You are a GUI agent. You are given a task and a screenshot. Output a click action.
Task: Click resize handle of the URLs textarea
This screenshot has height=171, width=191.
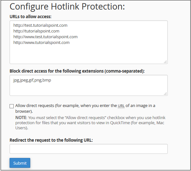(166, 62)
